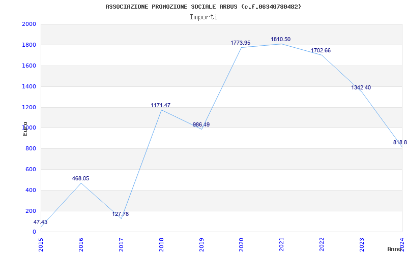The height and width of the screenshot is (254, 407).
Task: Click the y-axis value 800
Action: pyautogui.click(x=31, y=148)
